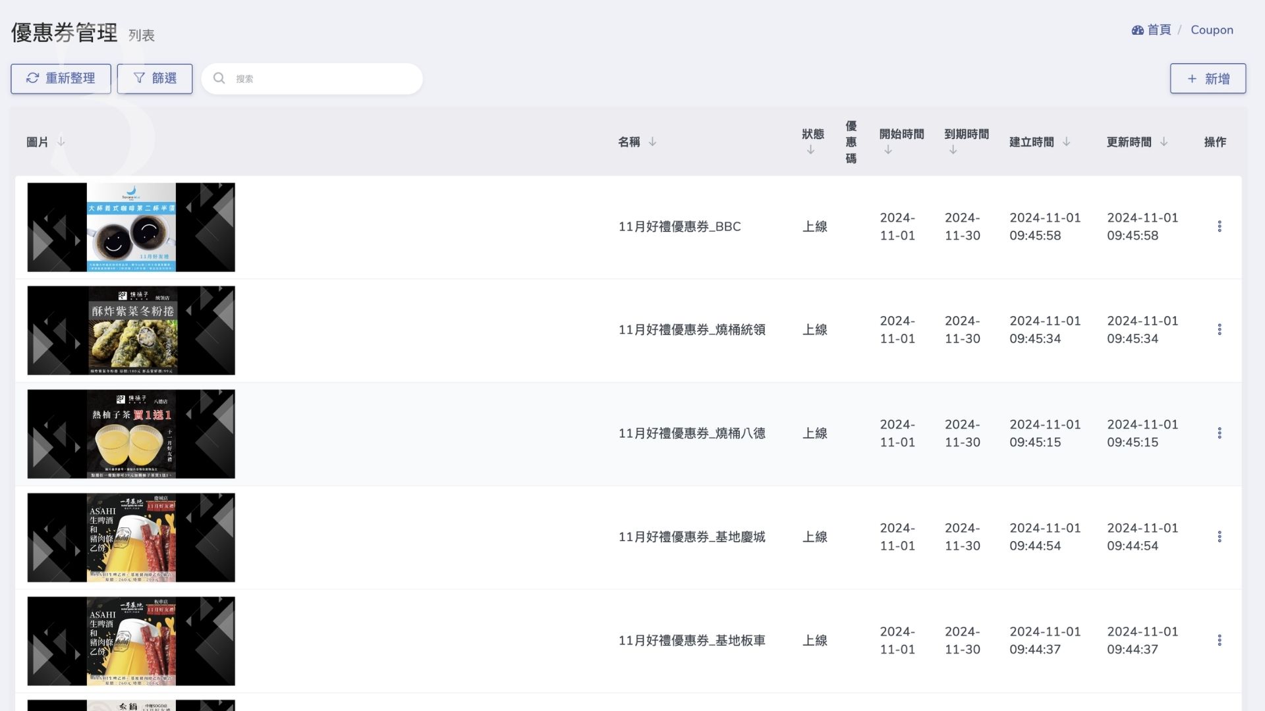Open actions menu for 基地板車 coupon row
1265x711 pixels.
pyautogui.click(x=1220, y=641)
